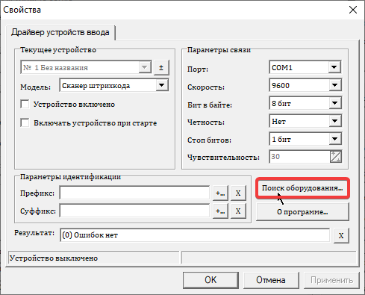Image resolution: width=365 pixels, height=295 pixels.
Task: Click the Отмена button
Action: click(271, 280)
